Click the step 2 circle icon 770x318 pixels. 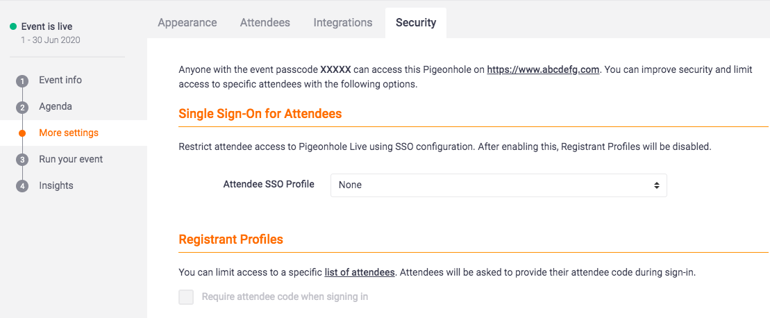22,108
